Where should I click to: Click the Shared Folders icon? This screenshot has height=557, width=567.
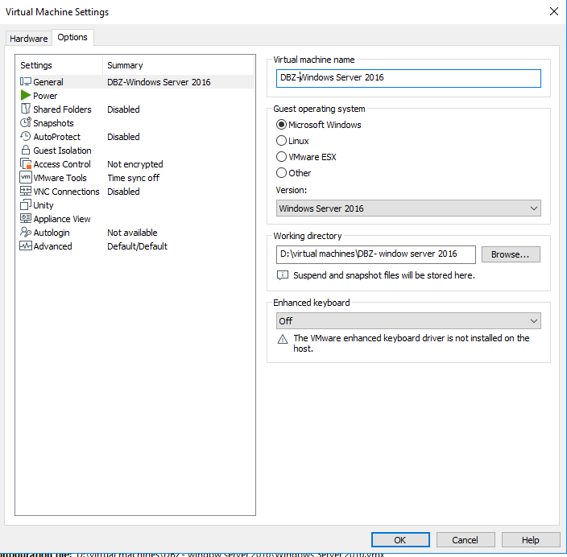point(25,109)
